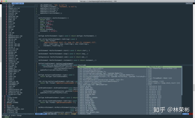The image size is (195, 118).
Task: Click the file icon beside Timer.cpp
Action: pos(6,73)
